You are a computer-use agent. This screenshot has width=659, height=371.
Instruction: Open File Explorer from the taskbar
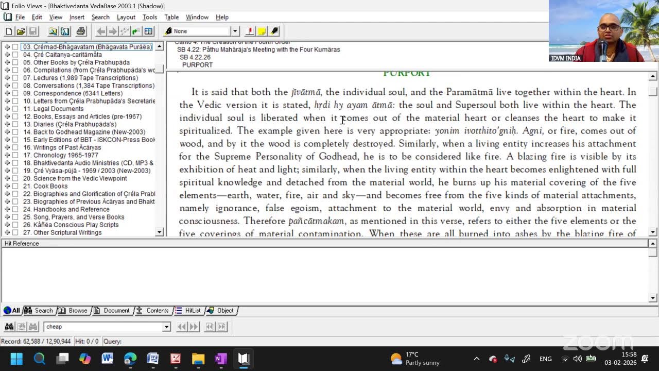[x=198, y=358]
